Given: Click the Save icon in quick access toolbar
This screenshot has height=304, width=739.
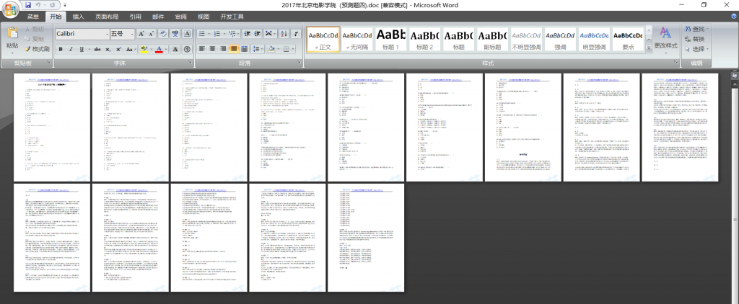Looking at the screenshot, I should tap(28, 4).
